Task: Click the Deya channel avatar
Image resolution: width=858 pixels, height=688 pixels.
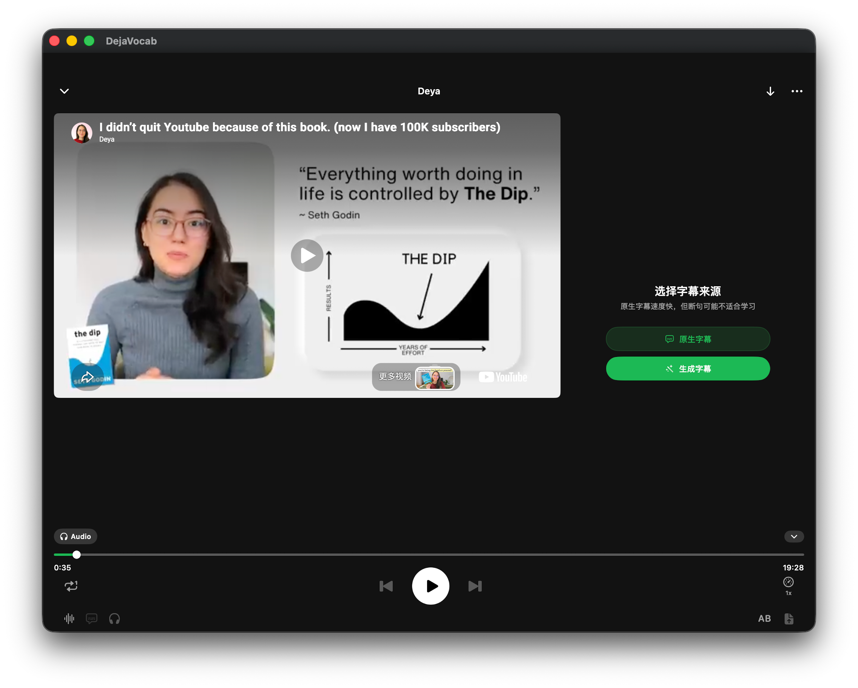Action: 82,132
